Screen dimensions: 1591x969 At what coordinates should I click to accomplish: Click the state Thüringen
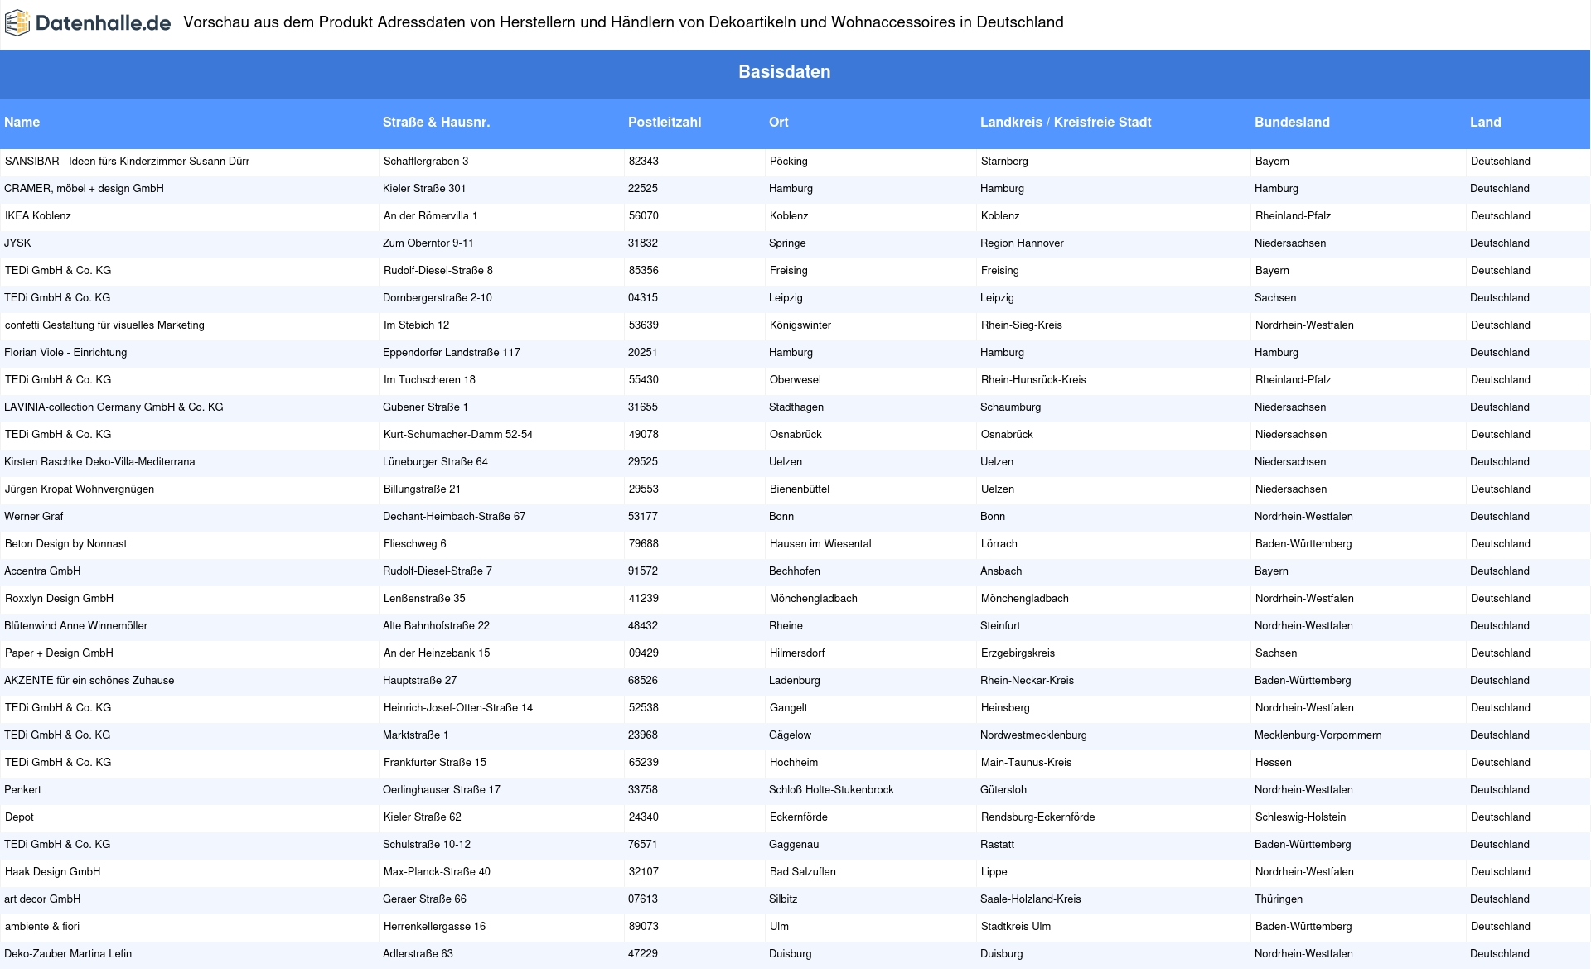click(1279, 899)
